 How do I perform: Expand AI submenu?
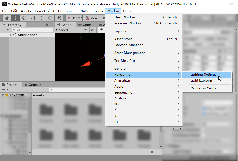(x=144, y=110)
